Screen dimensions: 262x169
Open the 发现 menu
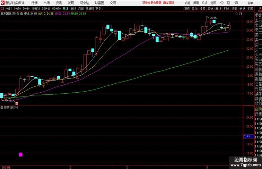tap(71, 3)
